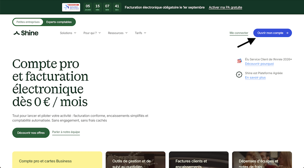Screen dimensions: 304x168
Task: Click Ouvrir mon compte button
Action: pos(272,33)
